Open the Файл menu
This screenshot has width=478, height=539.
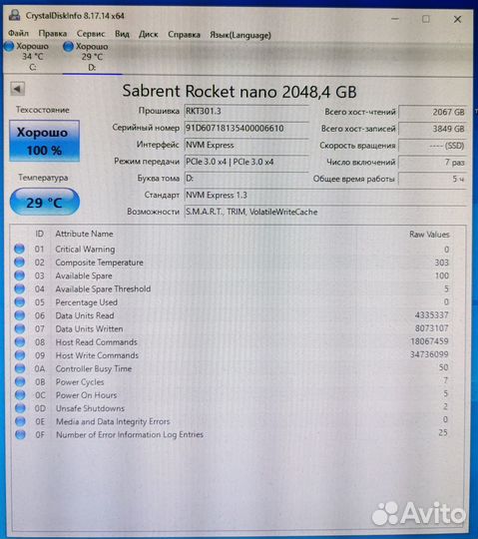18,33
